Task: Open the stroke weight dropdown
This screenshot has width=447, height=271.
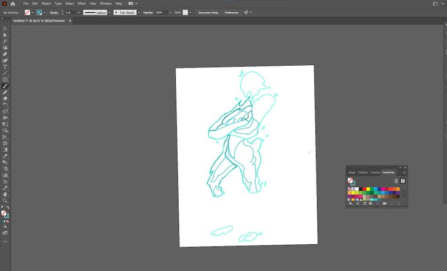Action: click(x=79, y=13)
